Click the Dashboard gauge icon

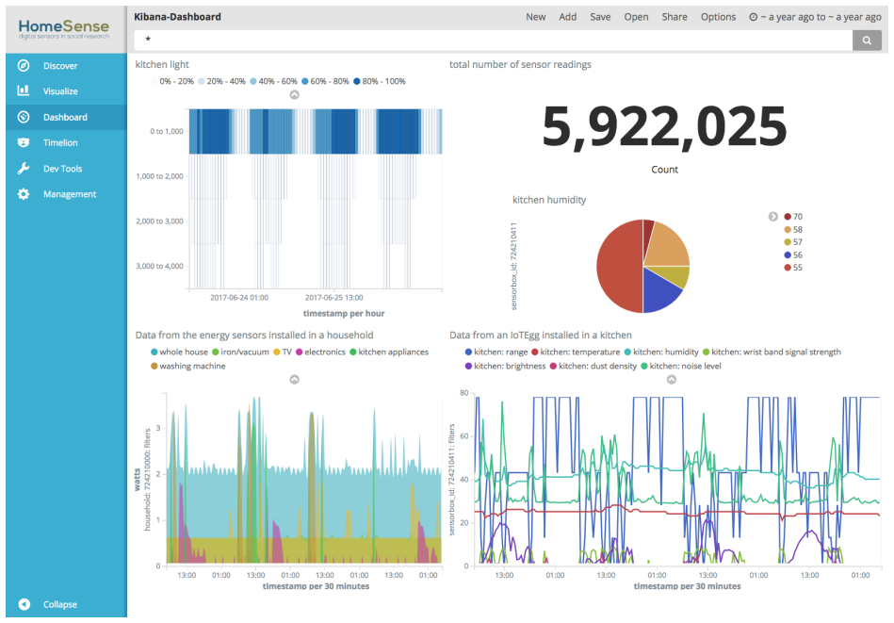(x=24, y=117)
